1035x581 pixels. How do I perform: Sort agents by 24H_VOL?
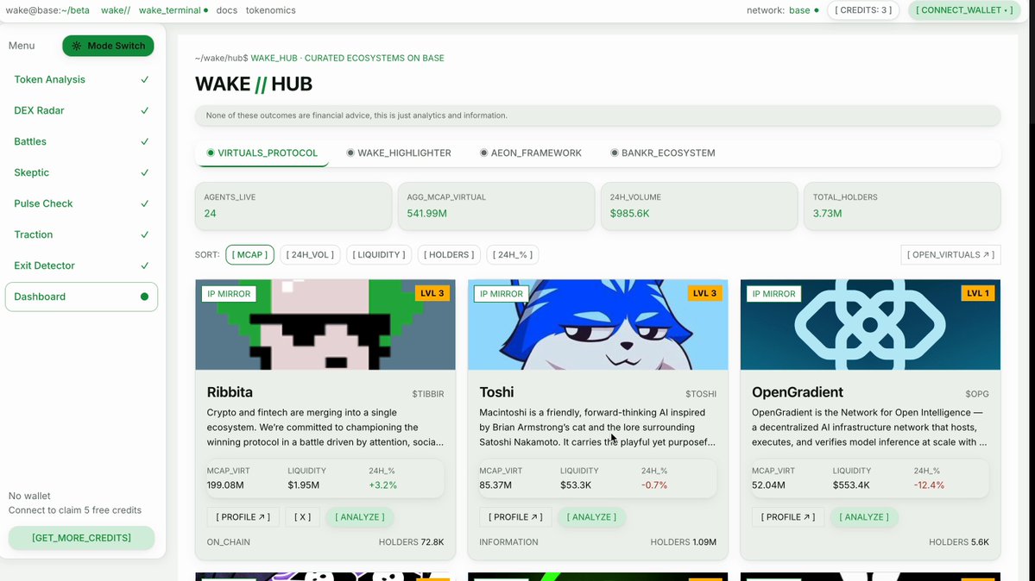point(310,254)
